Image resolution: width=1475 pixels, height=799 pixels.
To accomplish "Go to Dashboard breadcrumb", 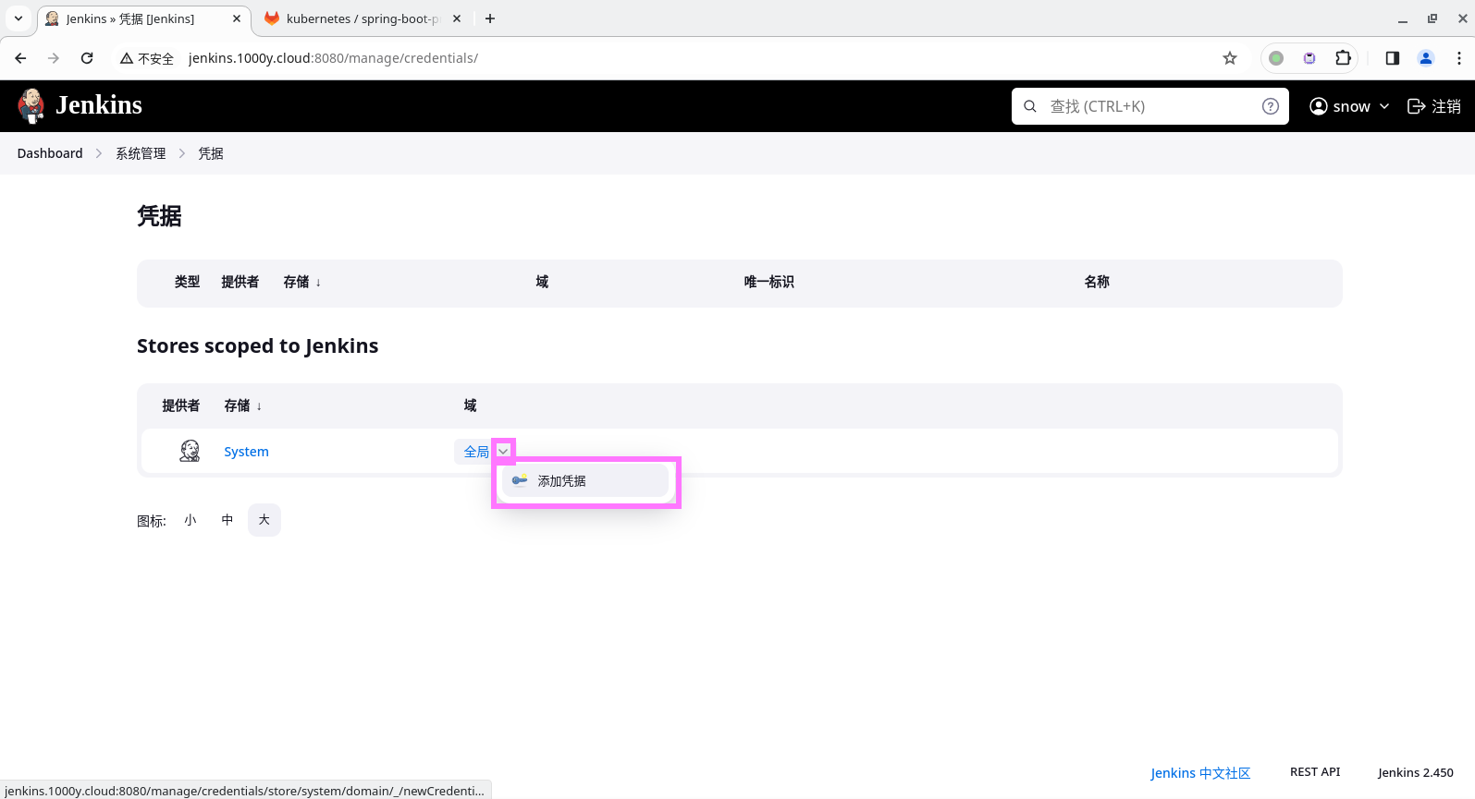I will pos(50,153).
